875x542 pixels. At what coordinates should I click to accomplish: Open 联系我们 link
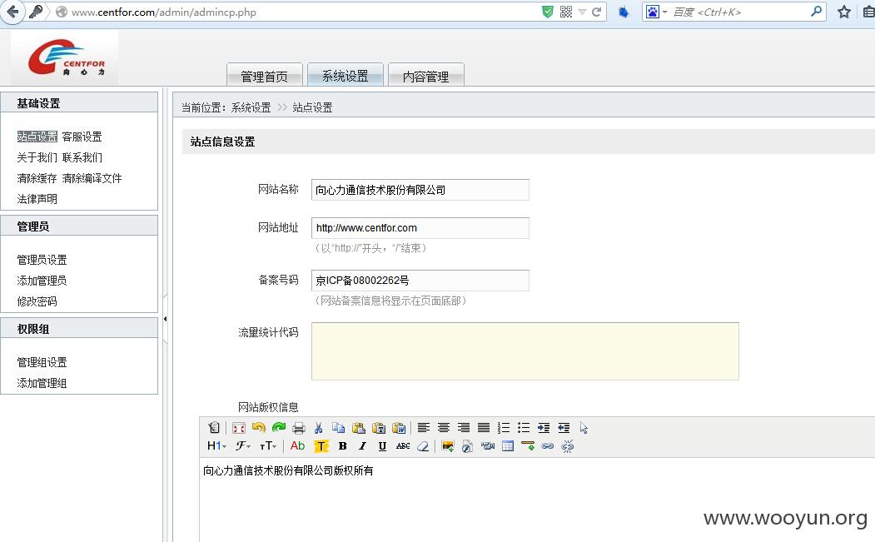82,157
